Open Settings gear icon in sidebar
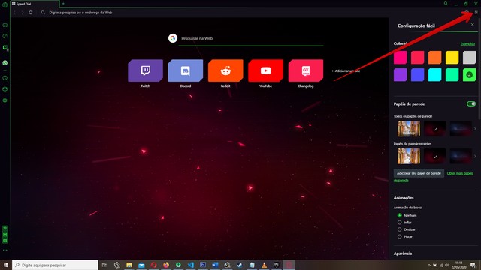 (5, 100)
